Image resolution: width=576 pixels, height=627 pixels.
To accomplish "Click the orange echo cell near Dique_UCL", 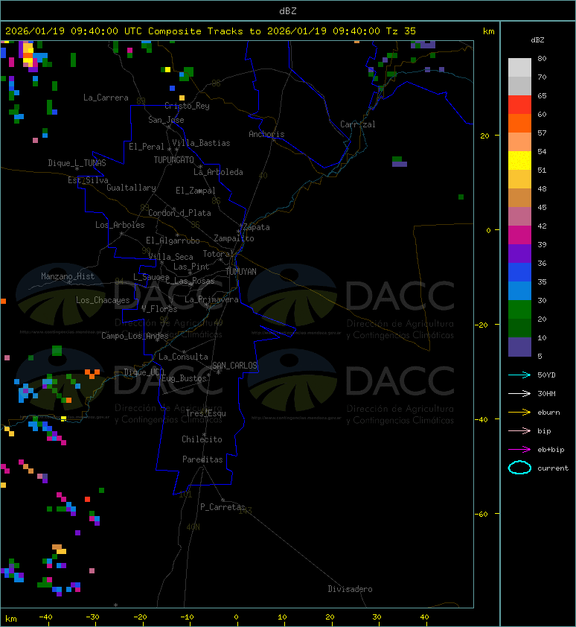I will (92, 374).
